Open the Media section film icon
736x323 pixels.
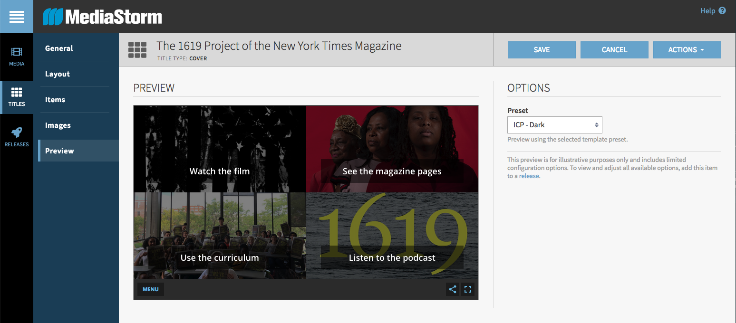point(17,52)
